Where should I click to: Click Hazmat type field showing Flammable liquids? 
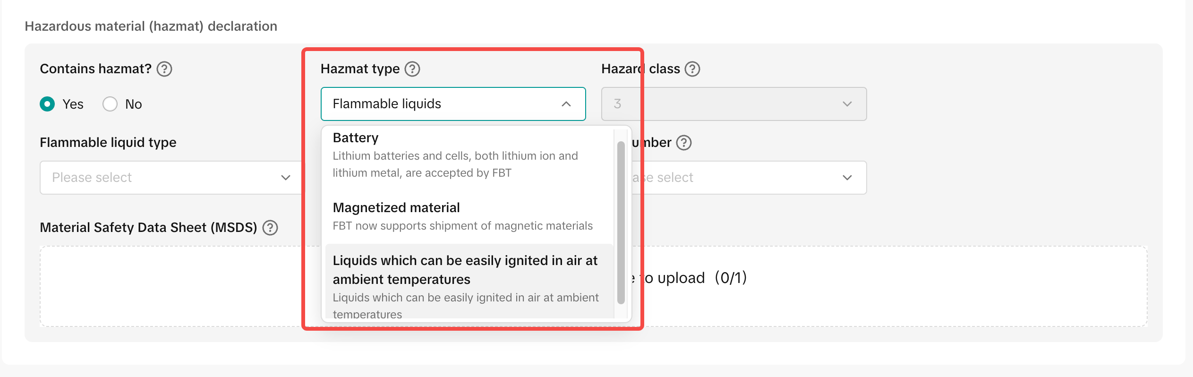click(444, 104)
